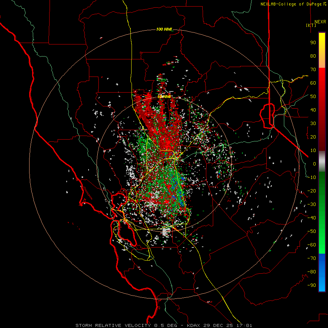Click the positive 20 tick label on the scale
Image resolution: width=328 pixels, height=328 pixels.
pyautogui.click(x=313, y=137)
